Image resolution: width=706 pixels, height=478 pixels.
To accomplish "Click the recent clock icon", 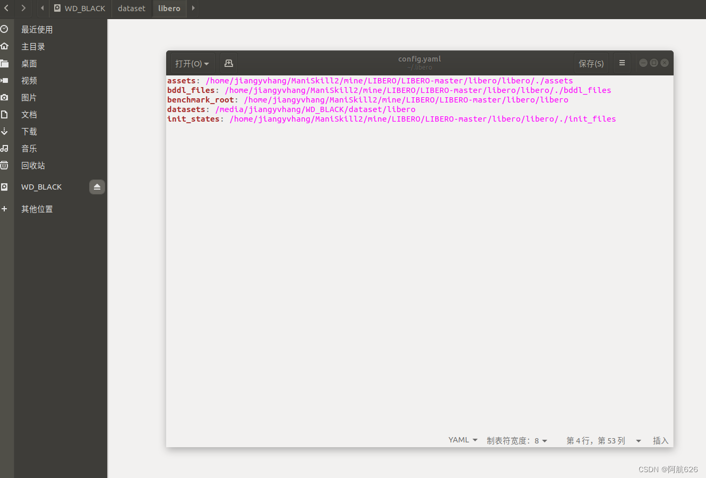I will coord(4,29).
